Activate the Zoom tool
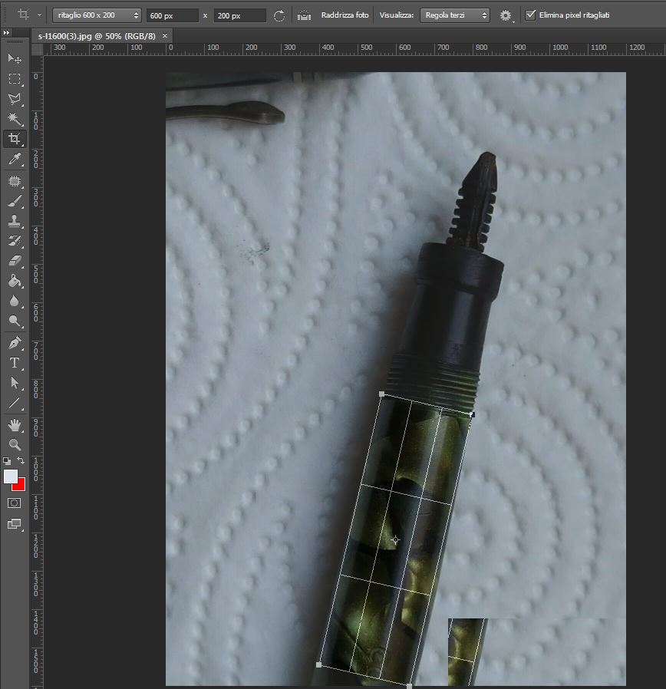 pyautogui.click(x=14, y=444)
